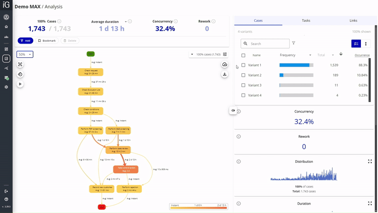Open the dashboard grid sidebar icon
This screenshot has width=378, height=213.
click(x=6, y=49)
